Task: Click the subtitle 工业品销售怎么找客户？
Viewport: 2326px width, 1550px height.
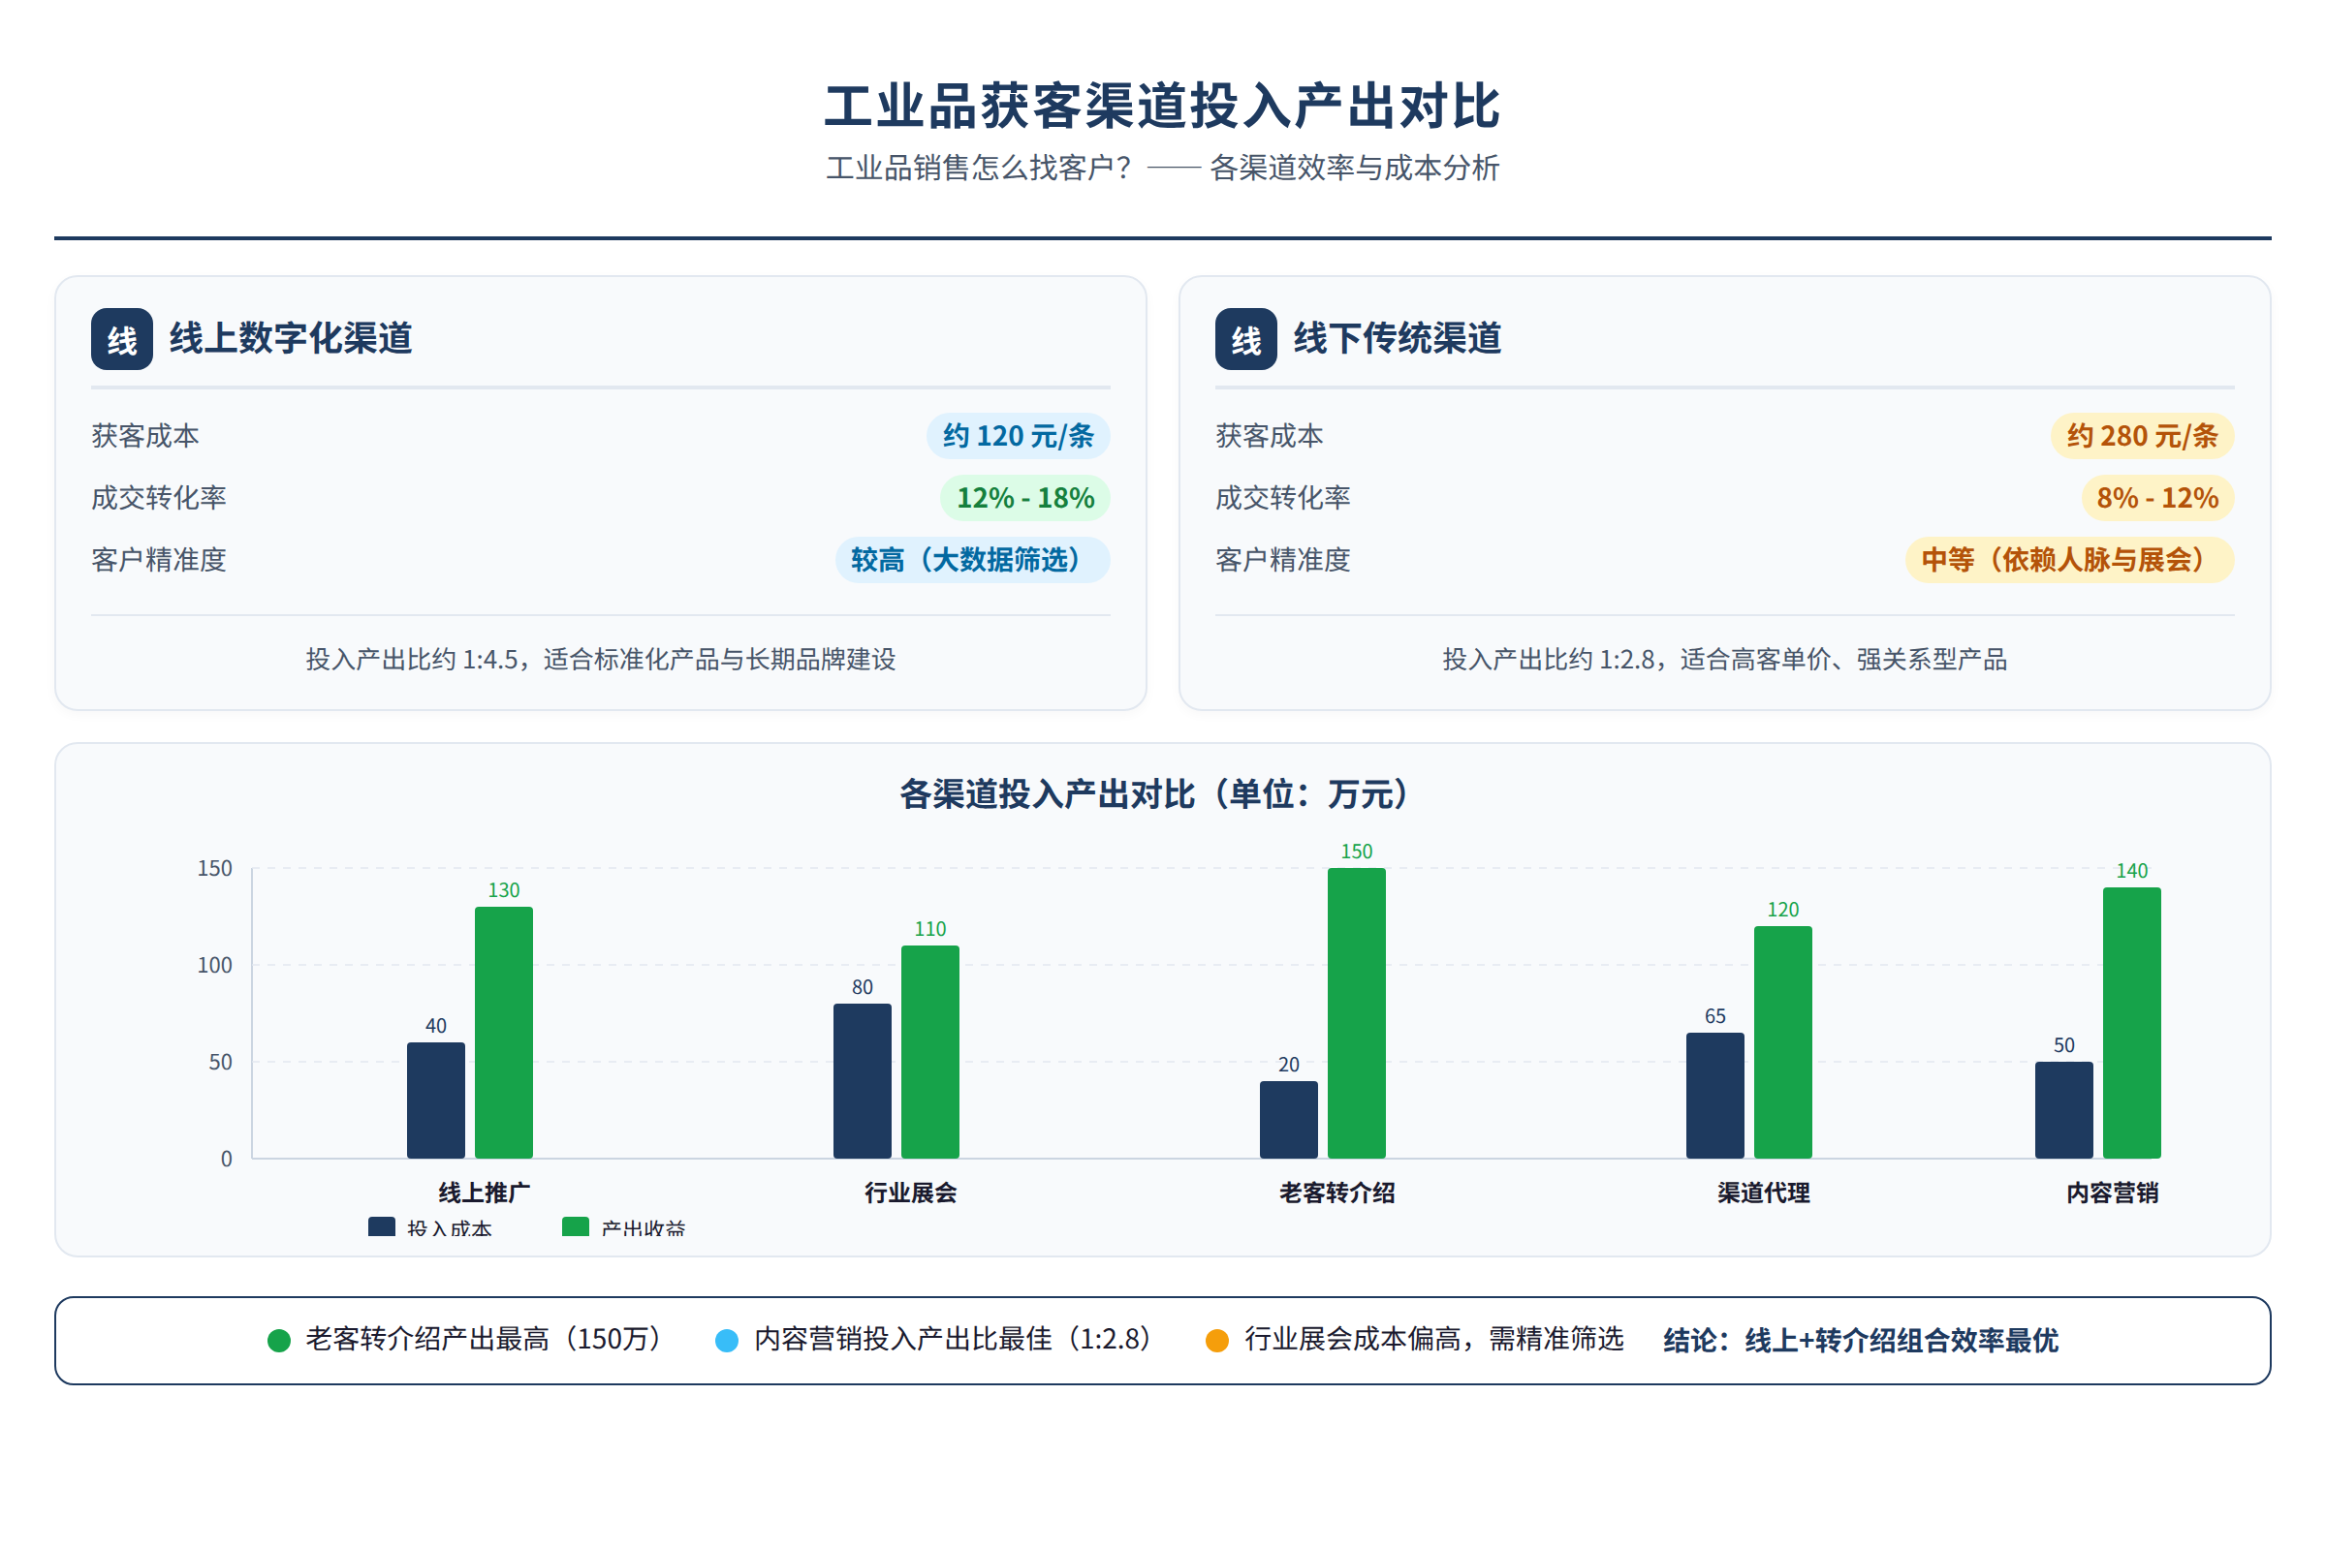Action: pyautogui.click(x=979, y=168)
